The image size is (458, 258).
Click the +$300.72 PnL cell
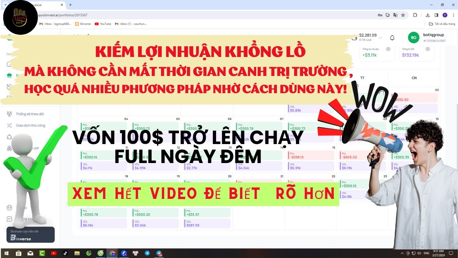click(x=155, y=126)
